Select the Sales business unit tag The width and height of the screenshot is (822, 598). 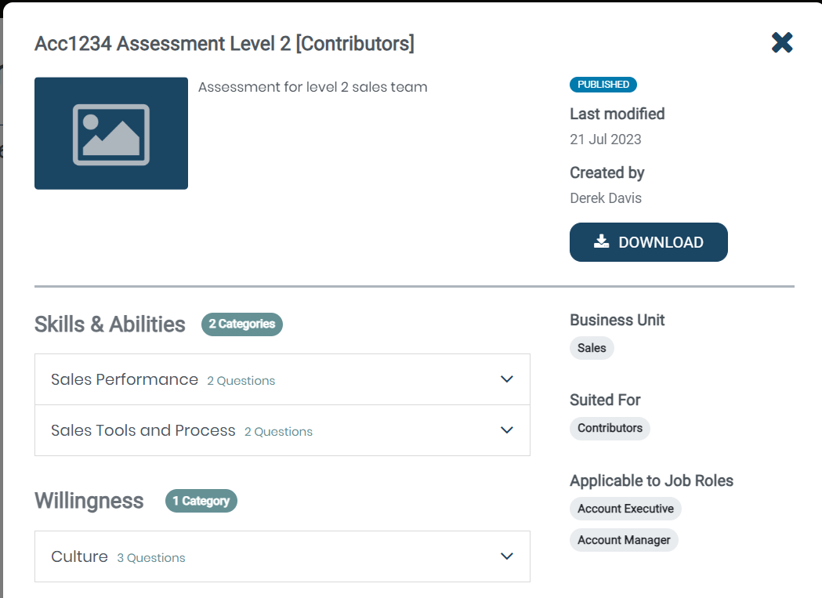[x=592, y=348]
